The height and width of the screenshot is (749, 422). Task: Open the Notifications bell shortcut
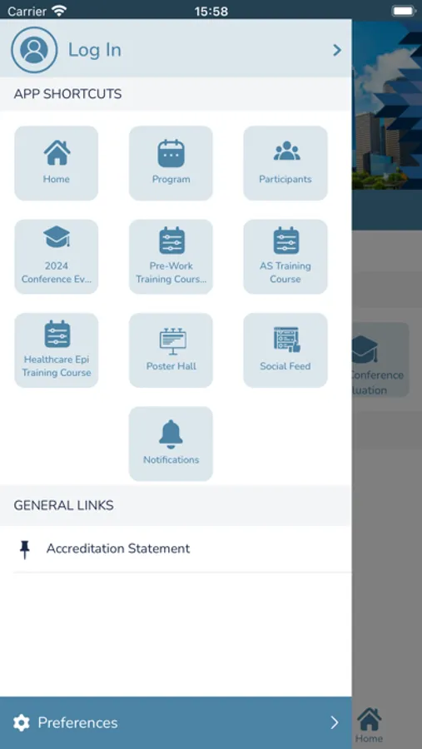(171, 444)
